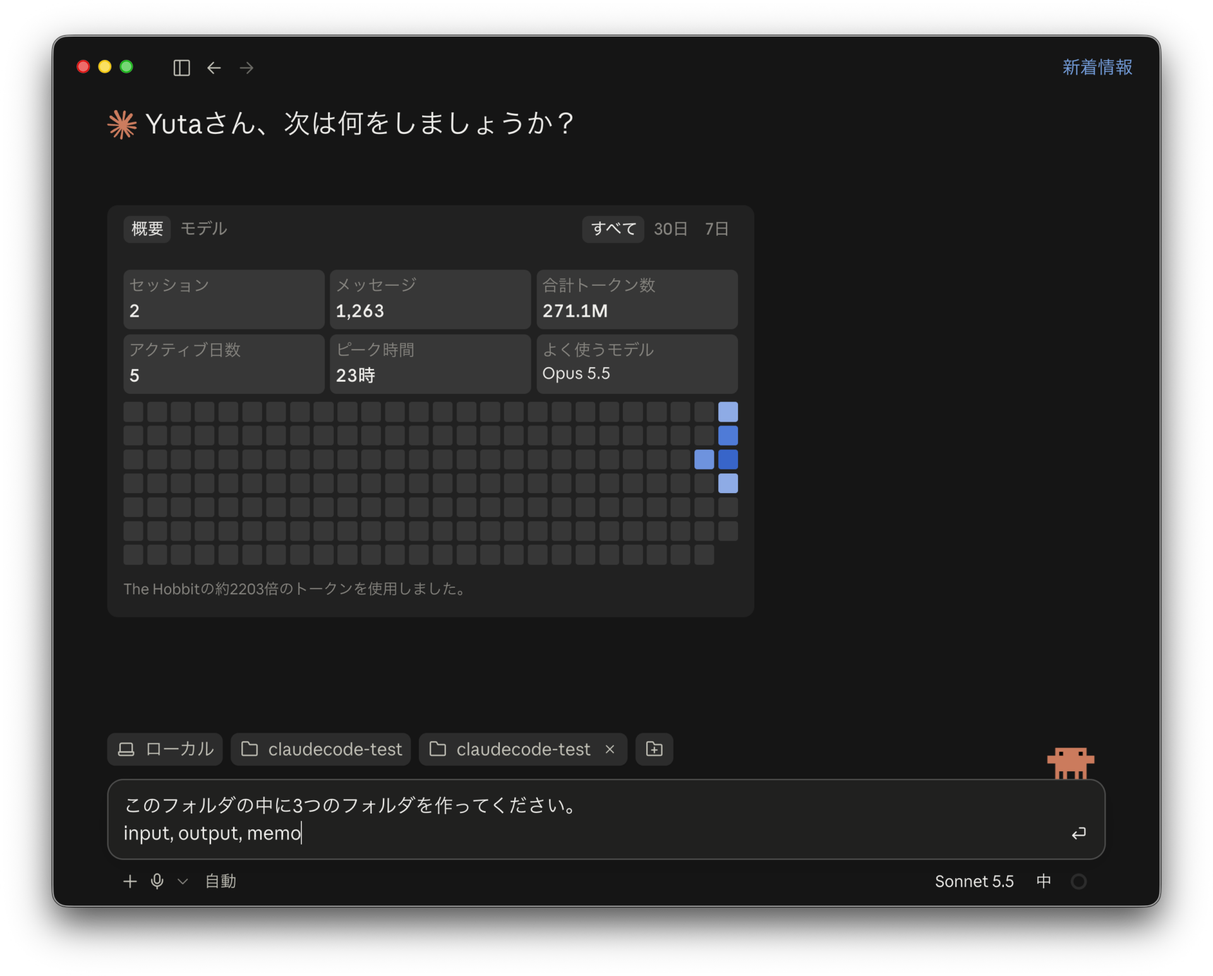Open the 自動 mode selector
This screenshot has width=1213, height=976.
pos(220,881)
